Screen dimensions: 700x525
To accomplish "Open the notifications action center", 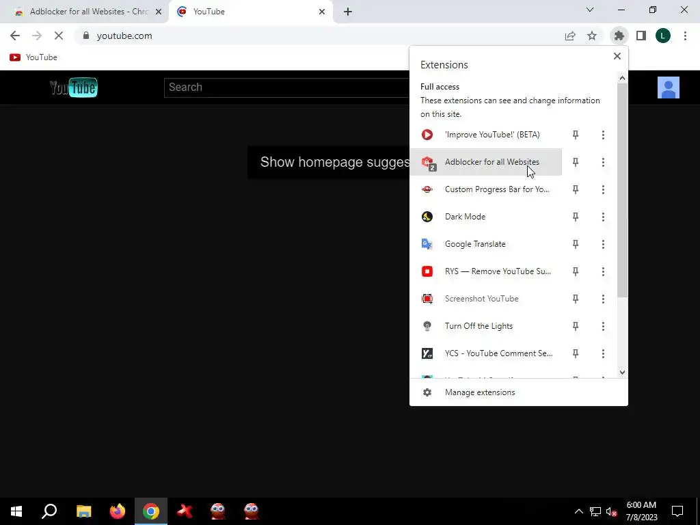I will click(x=677, y=511).
